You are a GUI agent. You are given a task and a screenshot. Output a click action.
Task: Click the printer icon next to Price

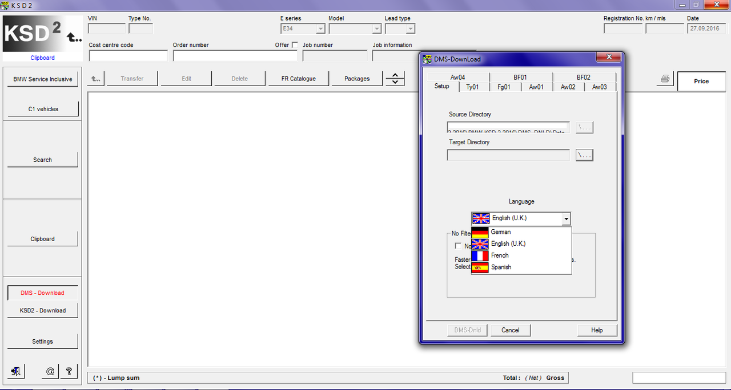pyautogui.click(x=665, y=79)
